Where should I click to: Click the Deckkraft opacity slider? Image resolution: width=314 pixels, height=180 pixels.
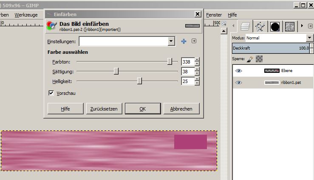tap(271, 48)
